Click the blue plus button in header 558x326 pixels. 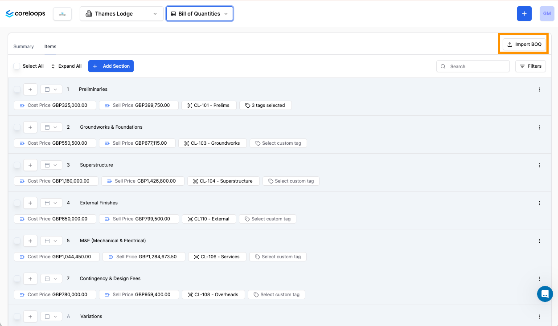tap(524, 14)
